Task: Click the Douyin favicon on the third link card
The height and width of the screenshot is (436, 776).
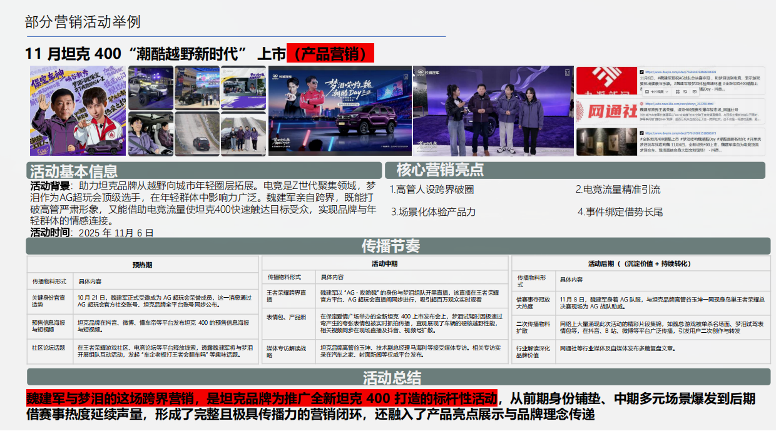Action: coord(641,133)
